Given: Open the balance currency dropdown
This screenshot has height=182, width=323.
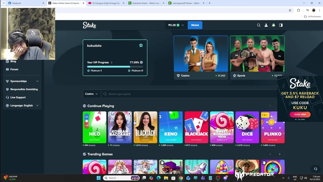Looking at the screenshot, I should pyautogui.click(x=176, y=25).
